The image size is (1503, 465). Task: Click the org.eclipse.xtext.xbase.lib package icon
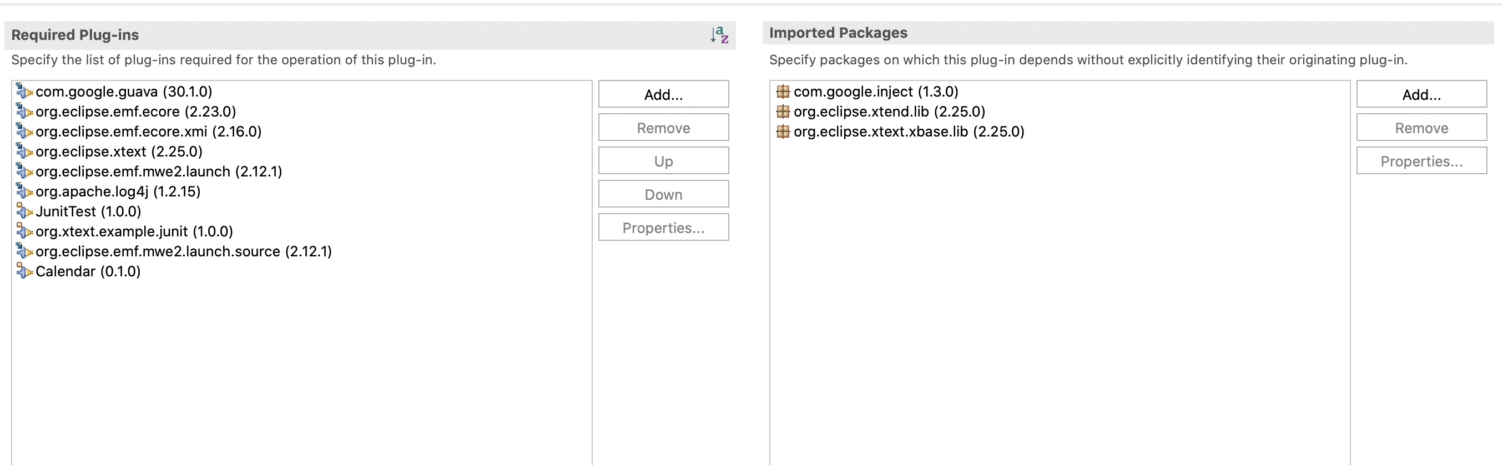tap(783, 132)
